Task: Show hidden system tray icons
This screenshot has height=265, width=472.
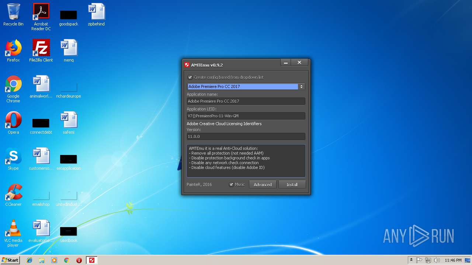Action: (x=411, y=260)
